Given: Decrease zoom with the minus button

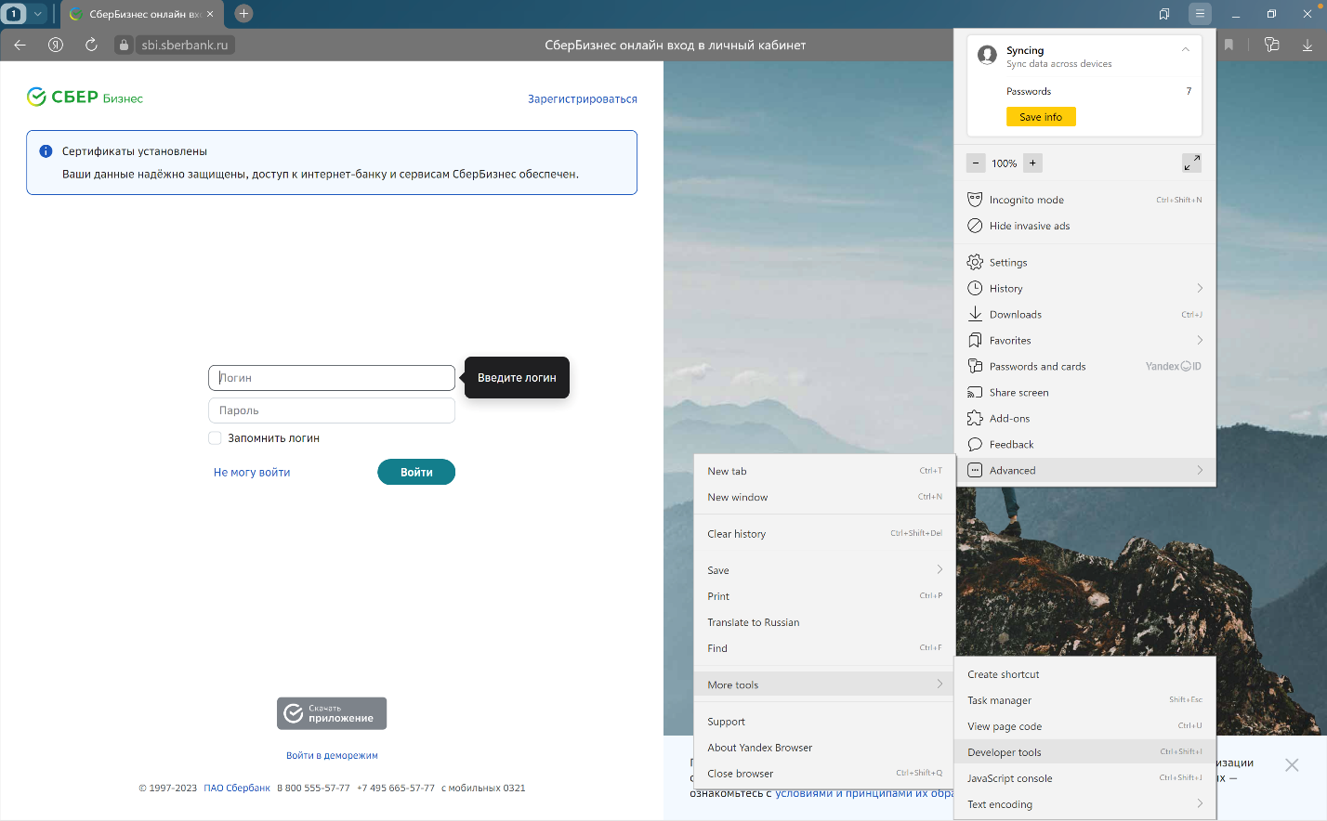Looking at the screenshot, I should (x=976, y=163).
